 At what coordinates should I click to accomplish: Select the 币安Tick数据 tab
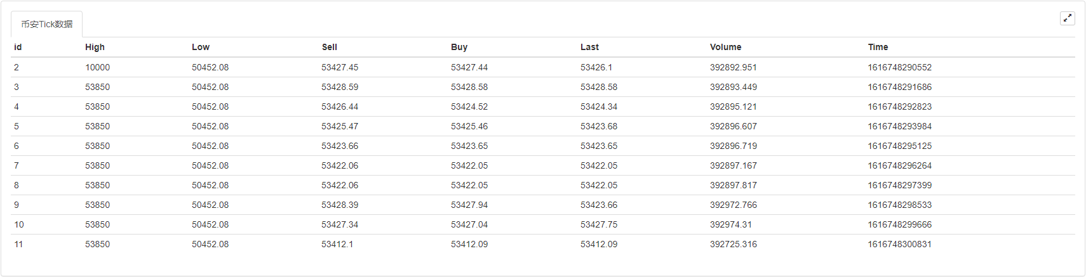coord(46,24)
